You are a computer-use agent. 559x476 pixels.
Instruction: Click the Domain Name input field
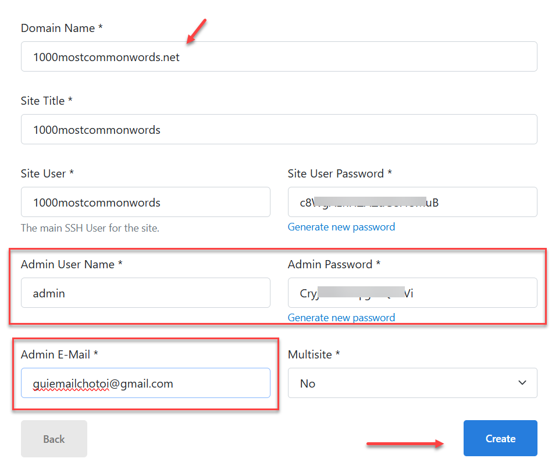pos(279,56)
